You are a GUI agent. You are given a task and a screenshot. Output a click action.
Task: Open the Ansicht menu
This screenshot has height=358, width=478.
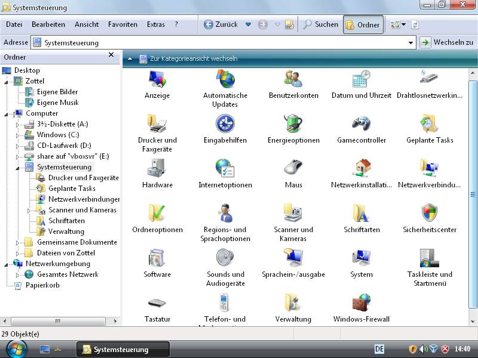click(x=87, y=24)
